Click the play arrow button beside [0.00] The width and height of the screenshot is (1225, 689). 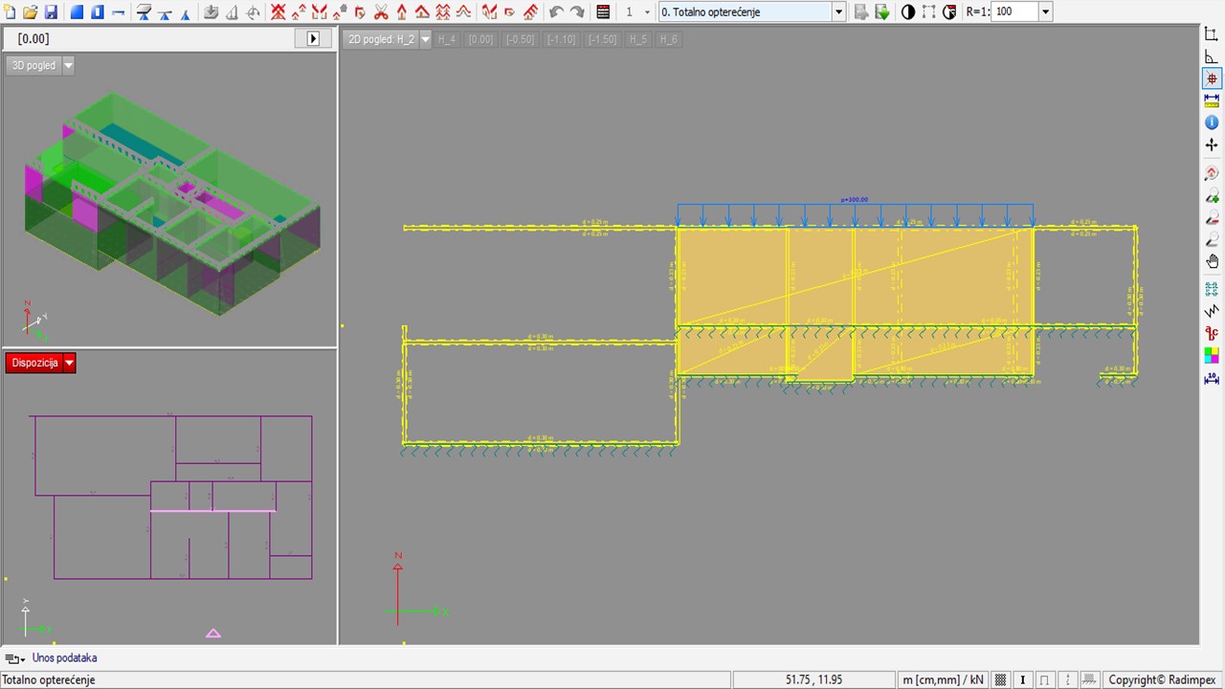coord(313,39)
